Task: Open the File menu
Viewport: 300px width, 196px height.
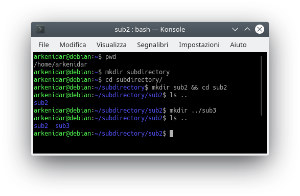Action: (x=43, y=45)
